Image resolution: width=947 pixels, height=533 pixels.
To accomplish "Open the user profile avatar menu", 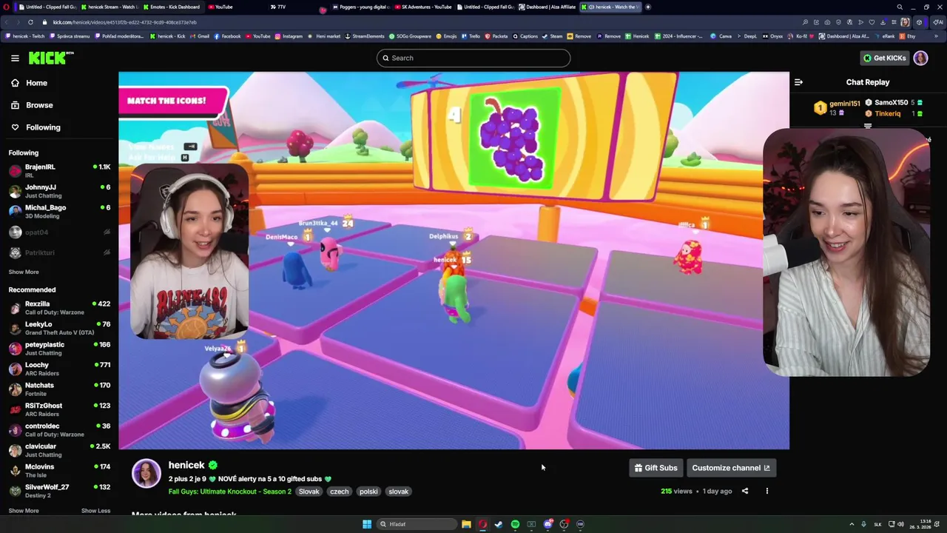I will click(920, 58).
